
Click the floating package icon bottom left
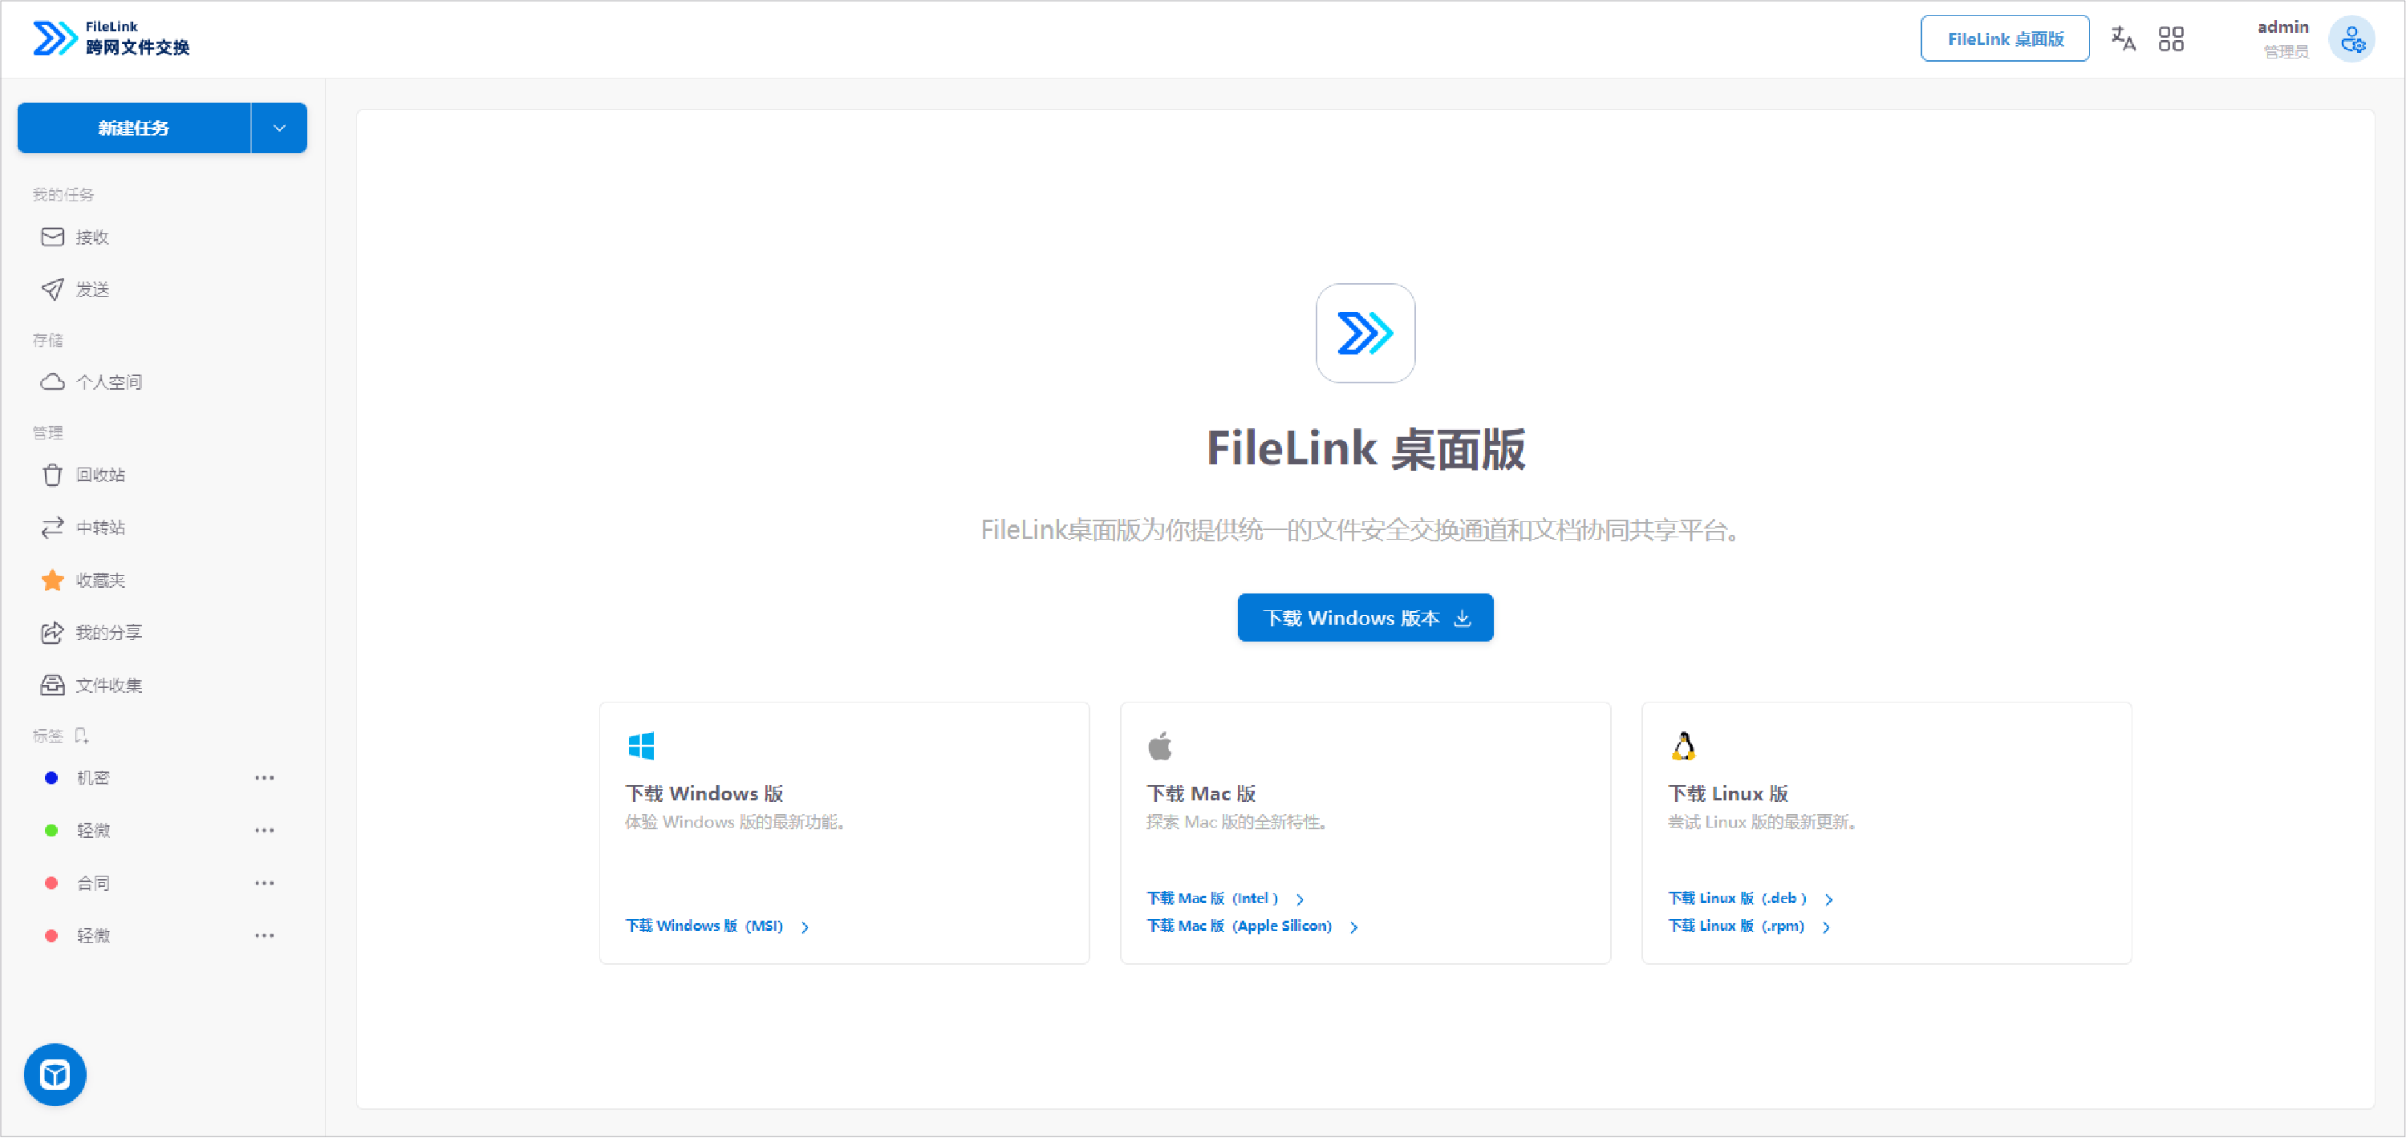55,1075
